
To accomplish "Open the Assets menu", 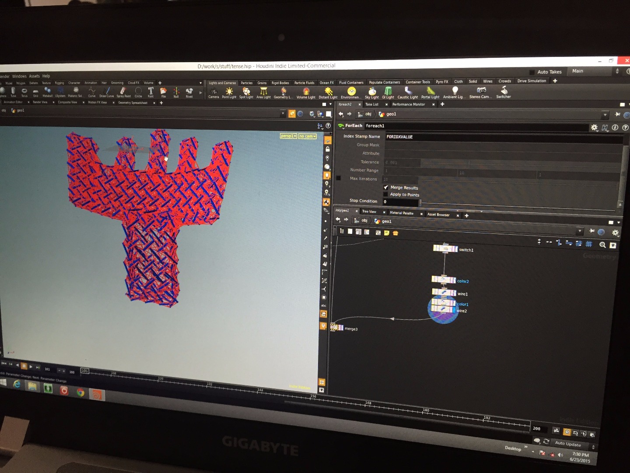I will pos(34,76).
